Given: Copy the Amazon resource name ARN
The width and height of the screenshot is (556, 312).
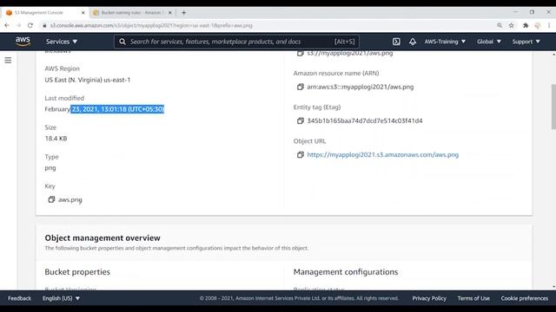Looking at the screenshot, I should point(301,87).
